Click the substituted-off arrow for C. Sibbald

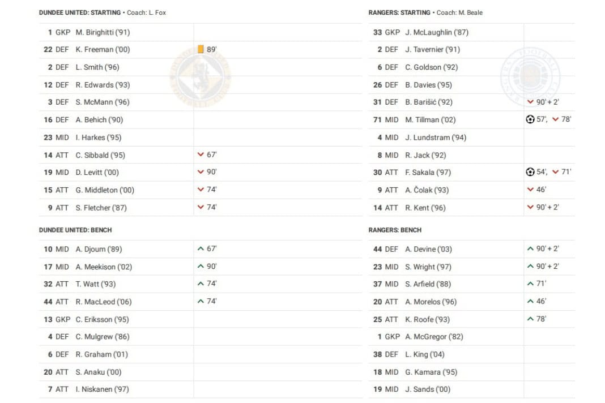click(x=201, y=155)
